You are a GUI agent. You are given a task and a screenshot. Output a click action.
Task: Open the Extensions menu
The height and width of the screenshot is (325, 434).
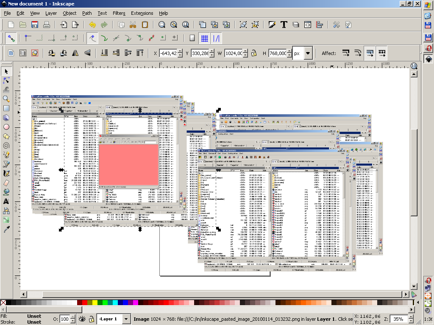click(142, 13)
